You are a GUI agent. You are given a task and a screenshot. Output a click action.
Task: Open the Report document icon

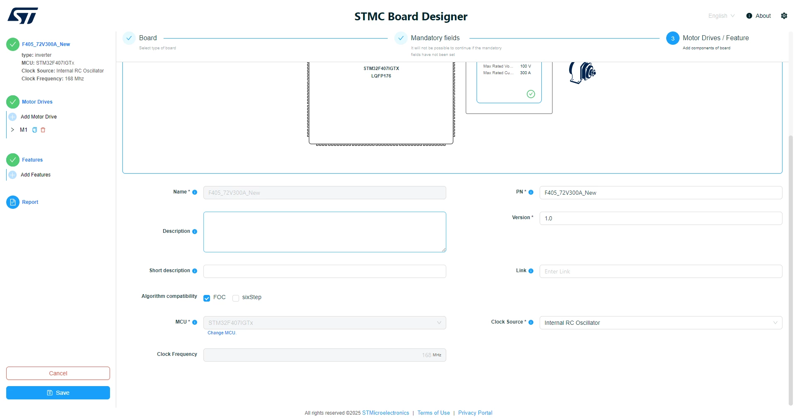(13, 202)
